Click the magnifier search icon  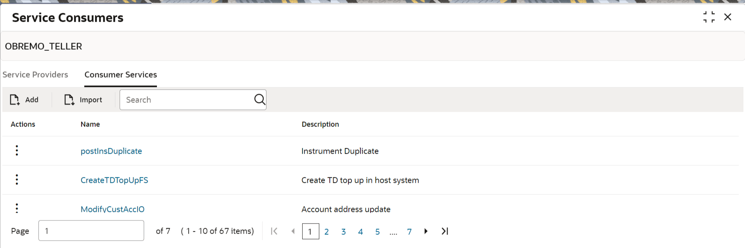pos(259,100)
